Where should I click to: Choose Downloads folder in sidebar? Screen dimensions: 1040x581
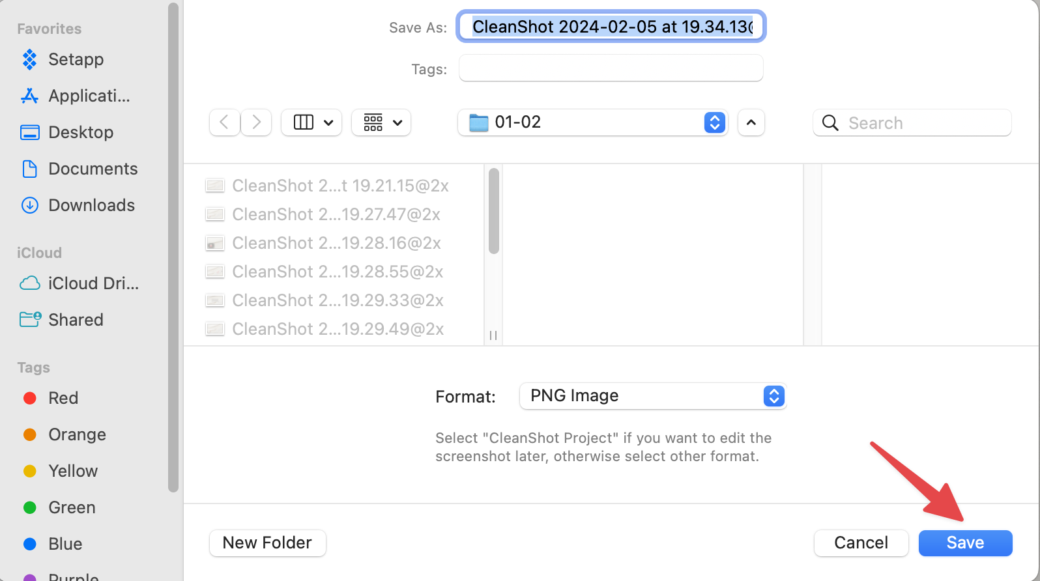tap(78, 205)
